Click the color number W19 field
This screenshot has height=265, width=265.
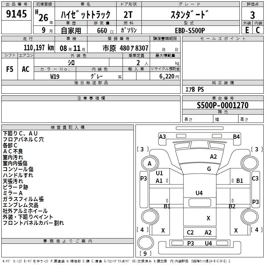click(x=55, y=76)
